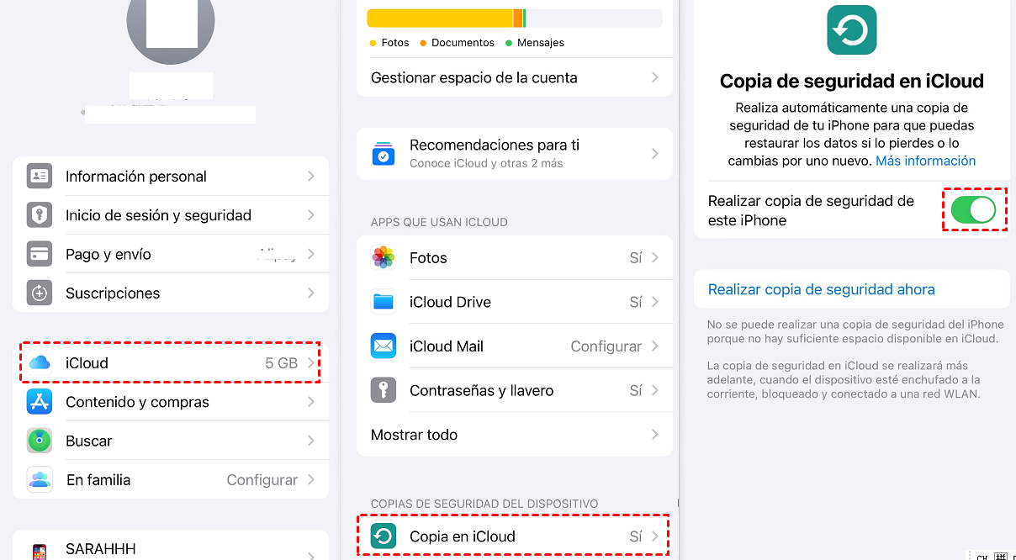Screen dimensions: 1016x560
Task: Open the Mostrar todo chevron
Action: pyautogui.click(x=655, y=435)
